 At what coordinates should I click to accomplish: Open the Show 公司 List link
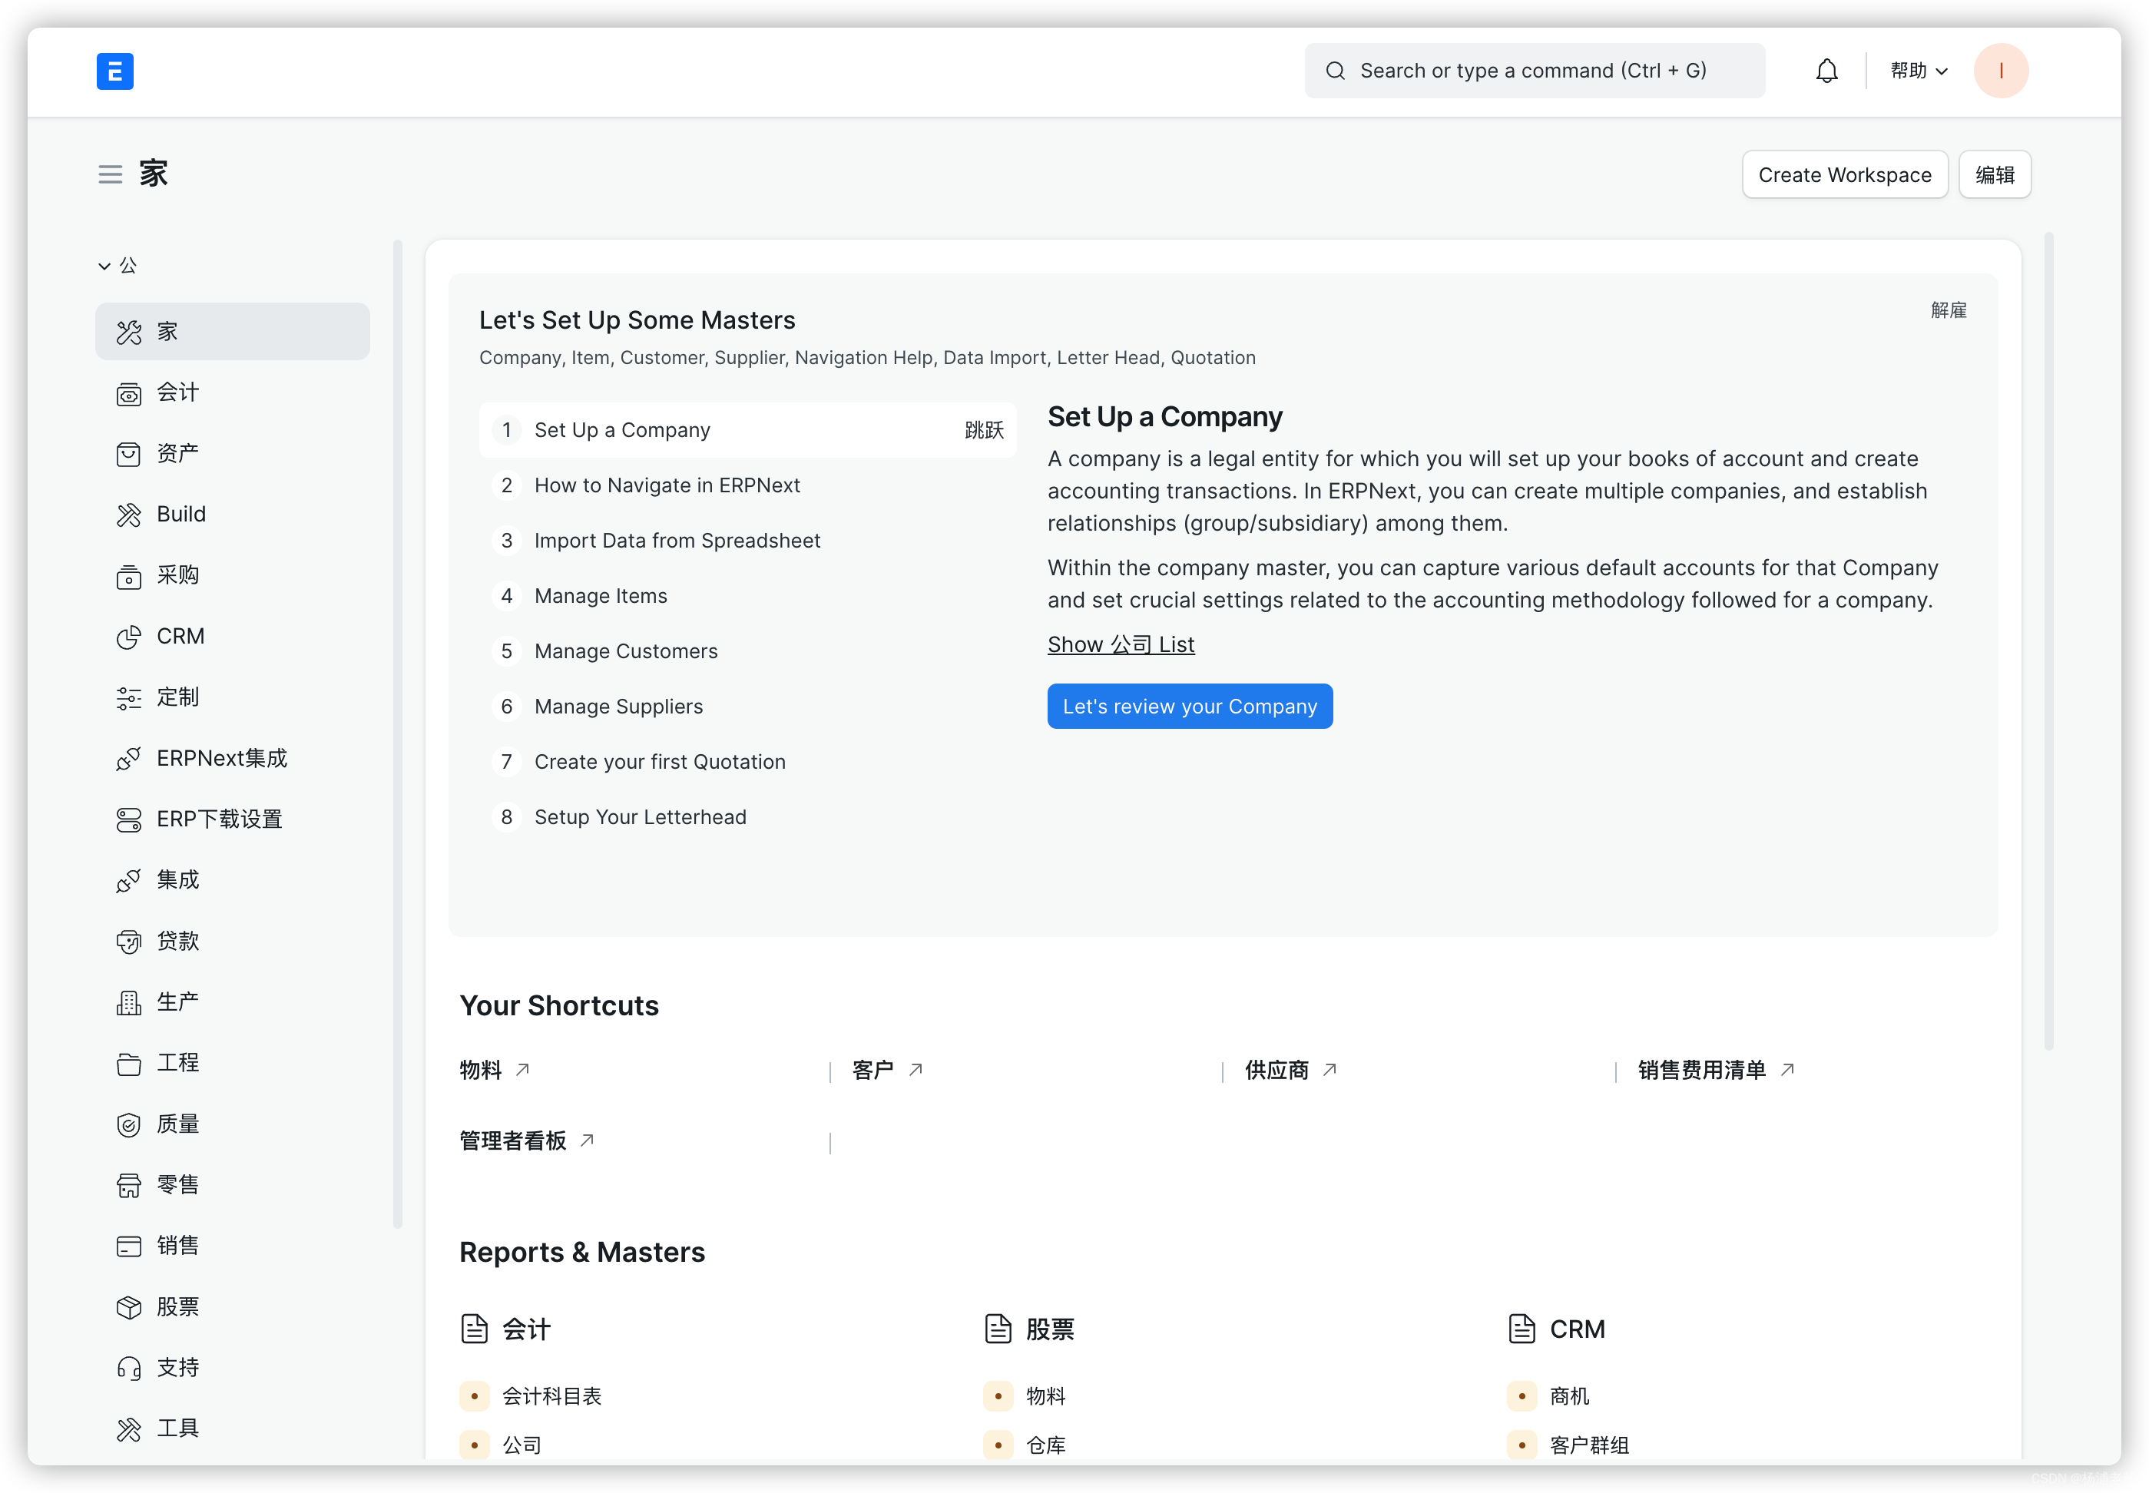[x=1121, y=644]
